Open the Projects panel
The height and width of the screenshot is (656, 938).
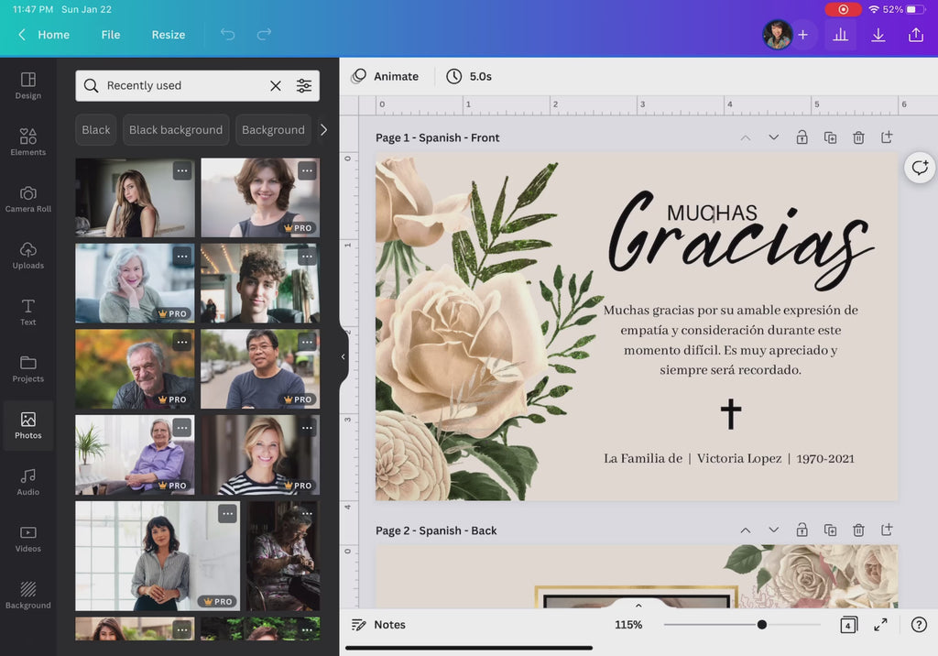point(28,369)
